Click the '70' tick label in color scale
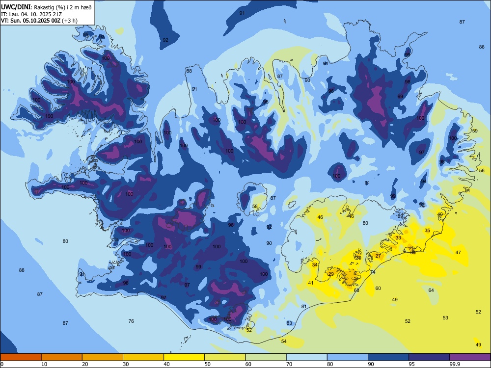This screenshot has height=368, width=491. coord(289,364)
